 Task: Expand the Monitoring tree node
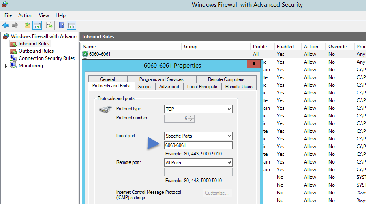pyautogui.click(x=6, y=66)
